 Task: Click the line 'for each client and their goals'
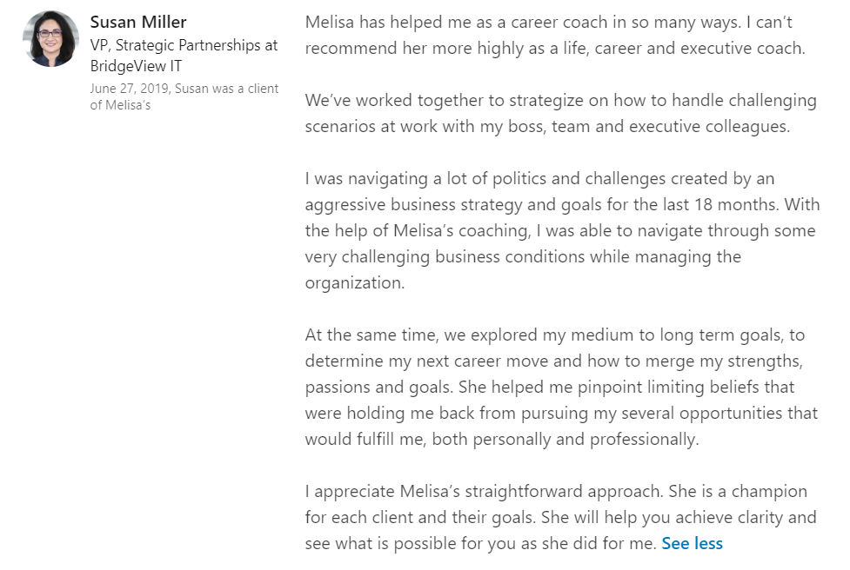[x=560, y=517]
